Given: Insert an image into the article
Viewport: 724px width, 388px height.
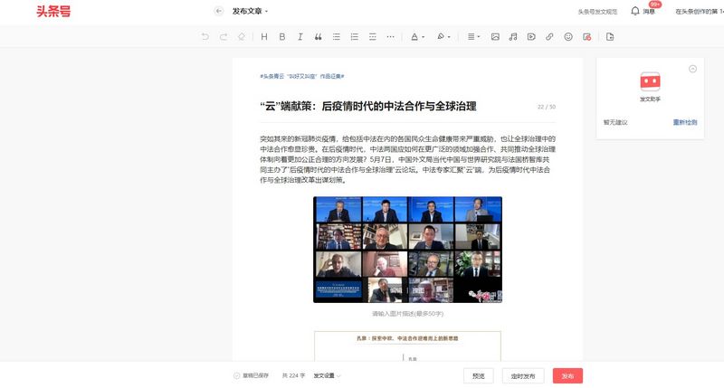Looking at the screenshot, I should (495, 37).
